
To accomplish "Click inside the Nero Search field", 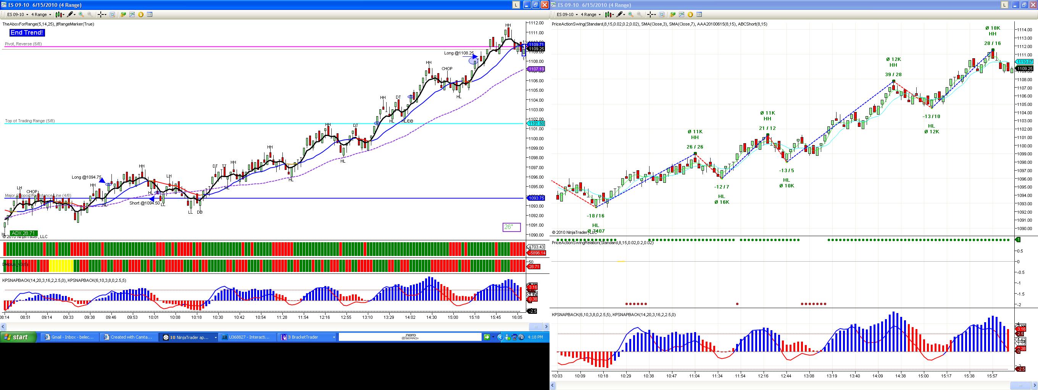I will click(410, 337).
